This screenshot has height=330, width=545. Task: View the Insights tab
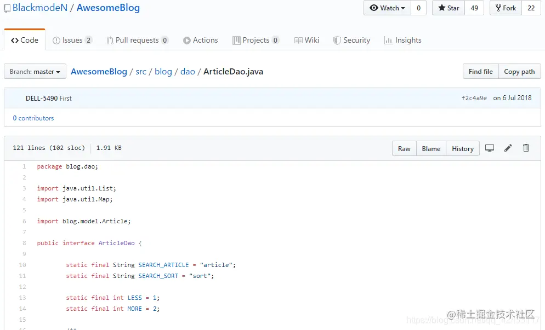(x=403, y=40)
